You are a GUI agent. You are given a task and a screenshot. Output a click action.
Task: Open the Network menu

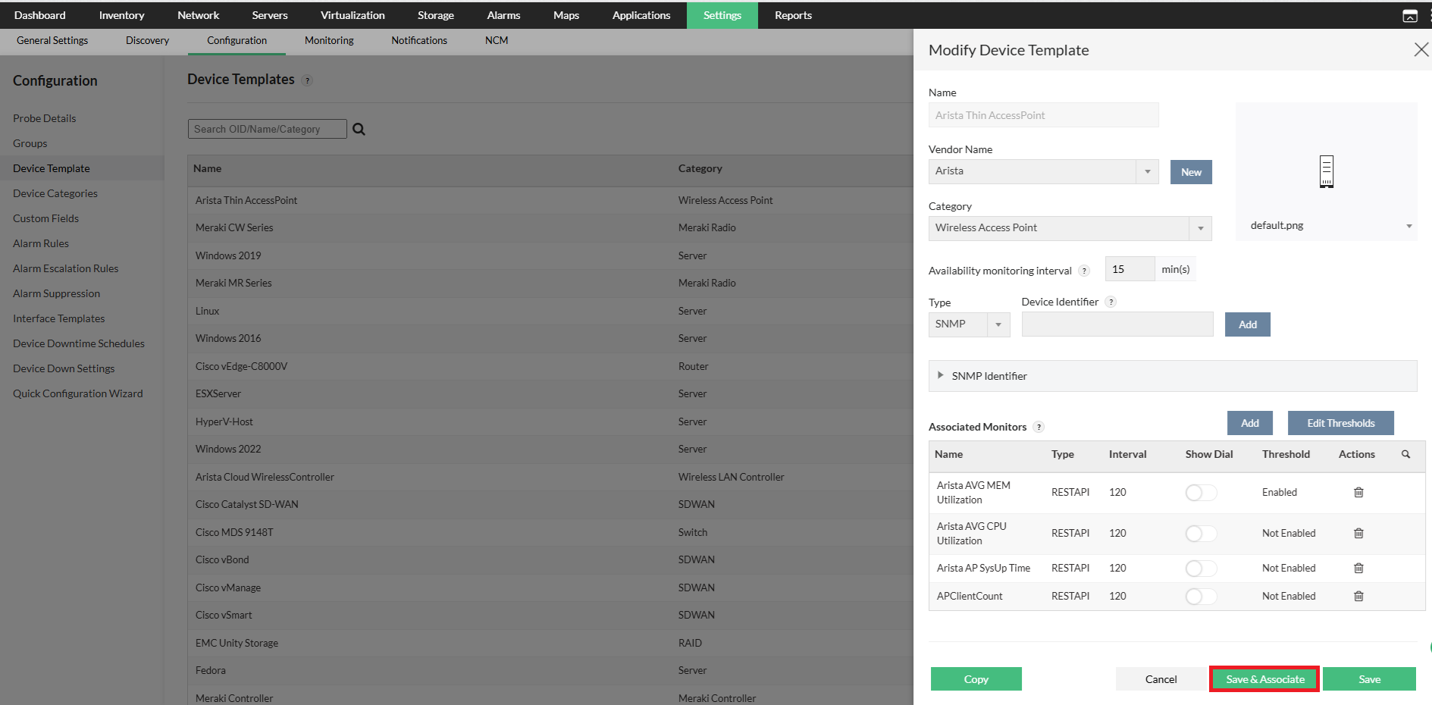click(198, 15)
